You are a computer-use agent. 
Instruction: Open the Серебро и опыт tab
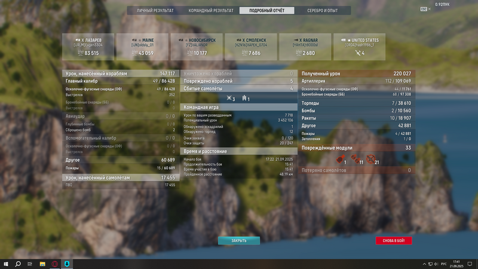323,10
